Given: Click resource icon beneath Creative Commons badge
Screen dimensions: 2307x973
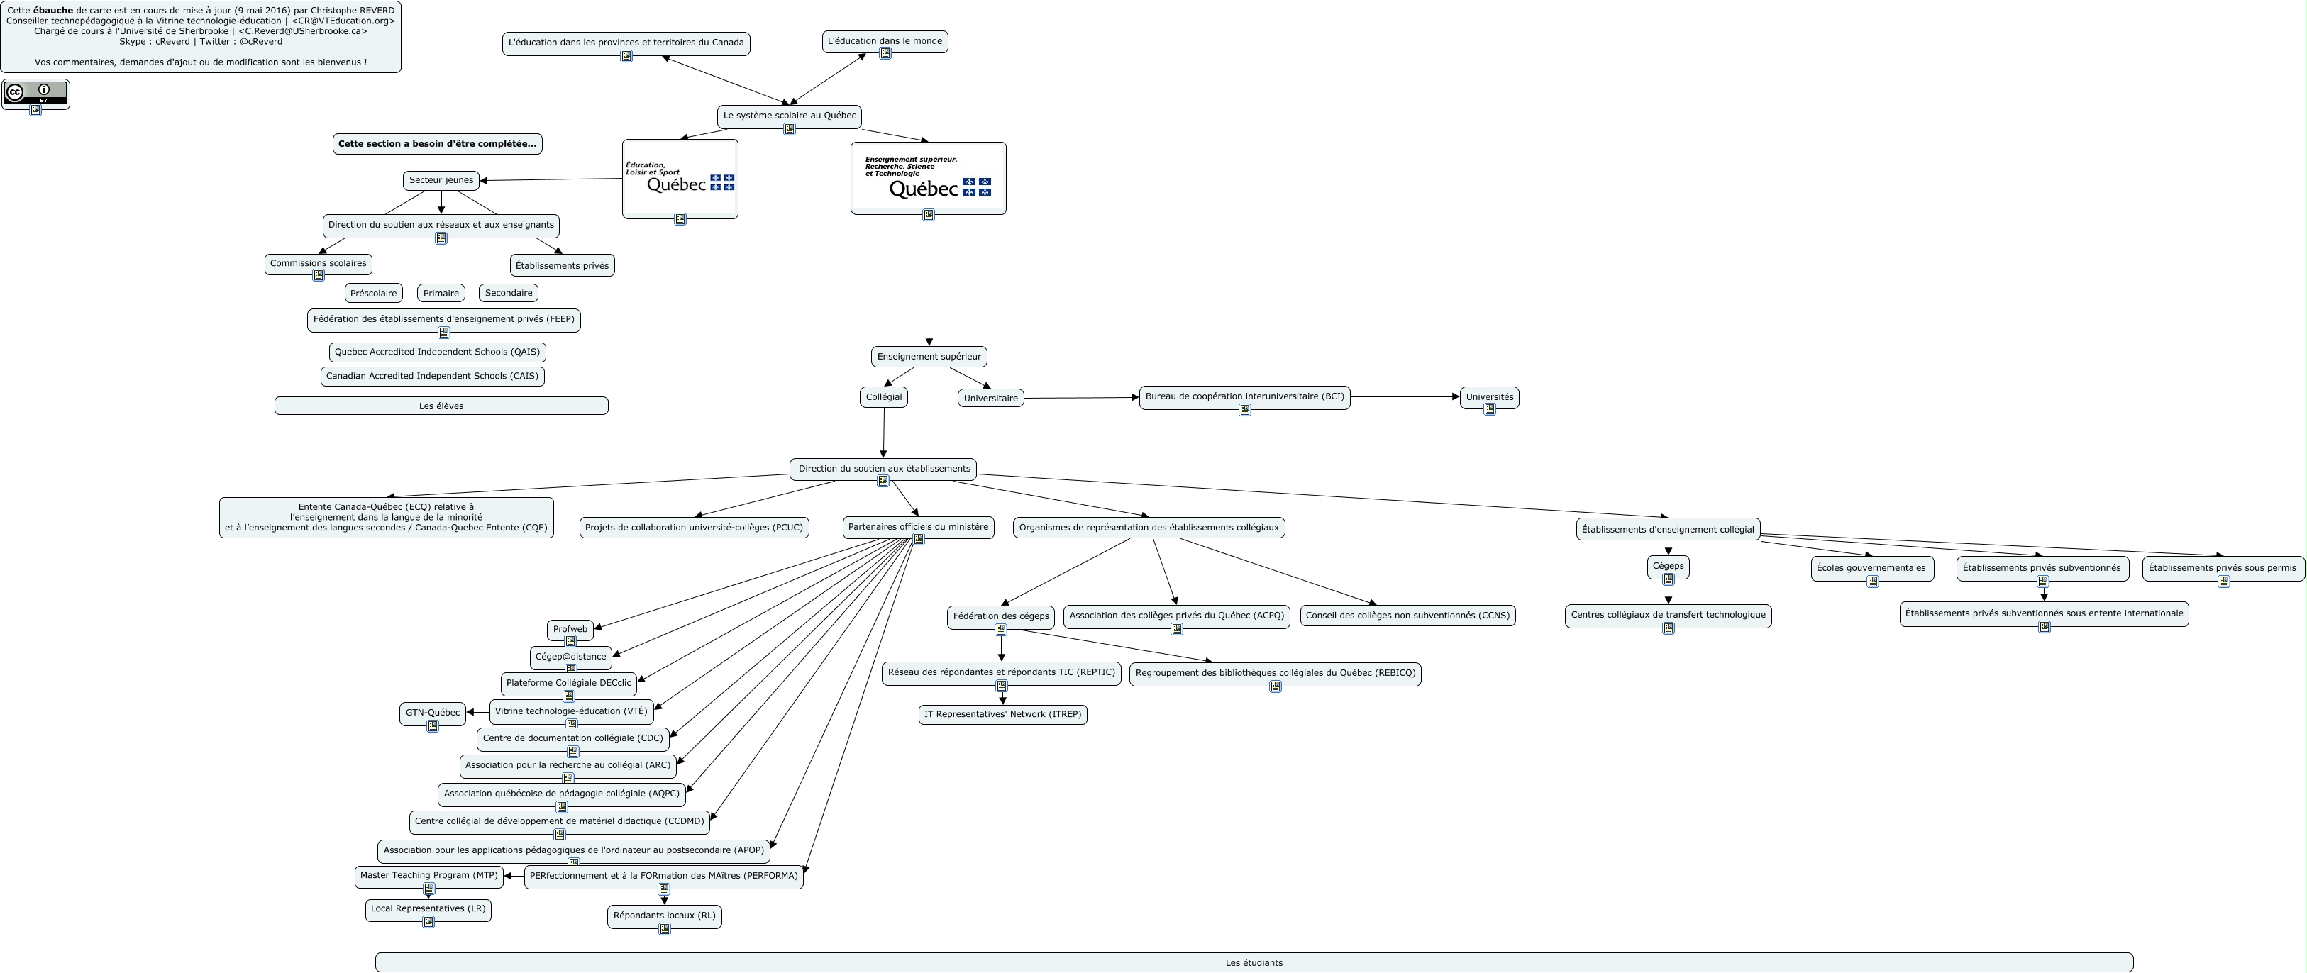Looking at the screenshot, I should coord(35,110).
